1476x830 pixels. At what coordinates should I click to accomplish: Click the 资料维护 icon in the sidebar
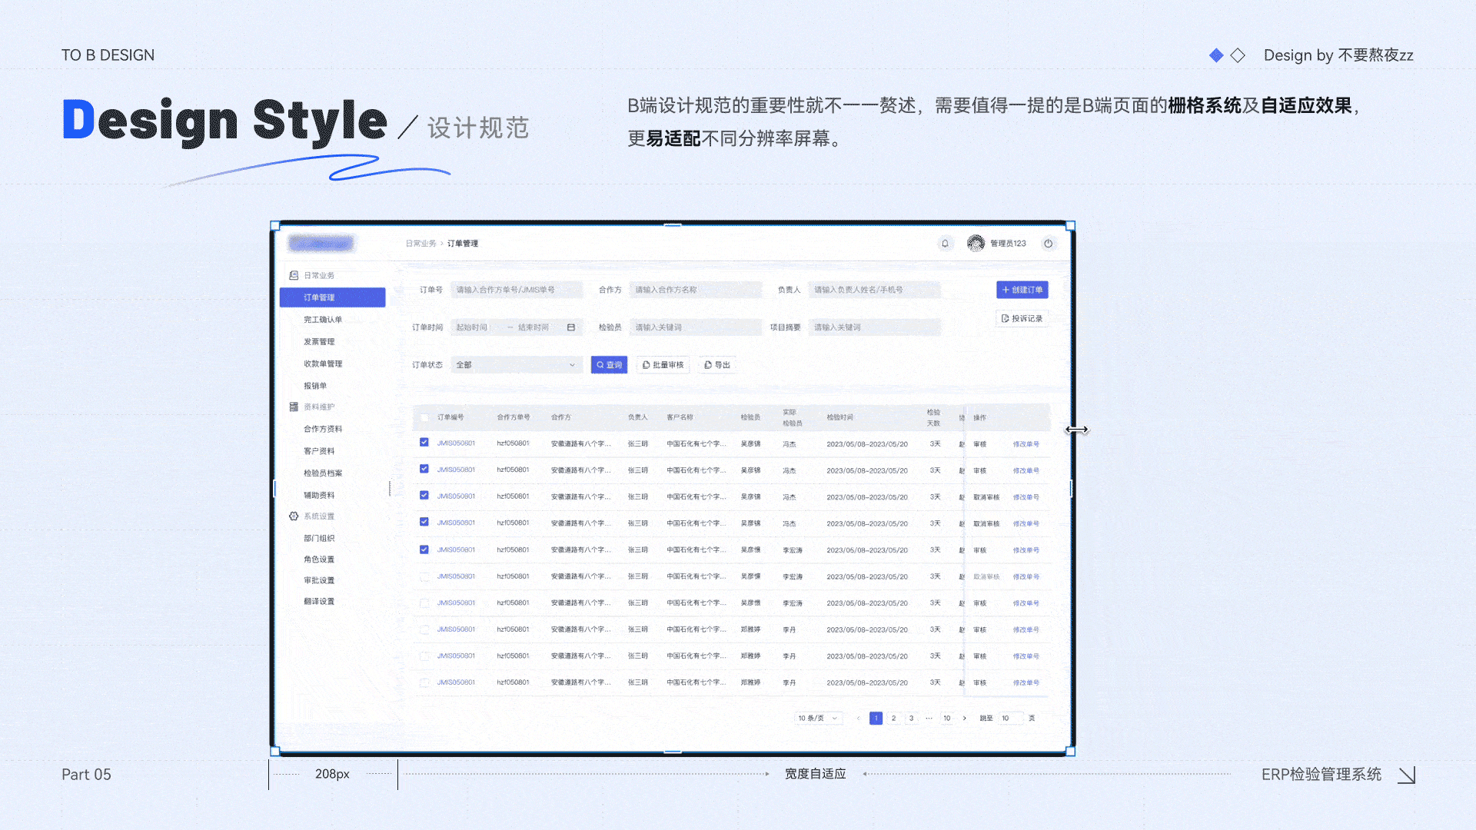pyautogui.click(x=294, y=407)
